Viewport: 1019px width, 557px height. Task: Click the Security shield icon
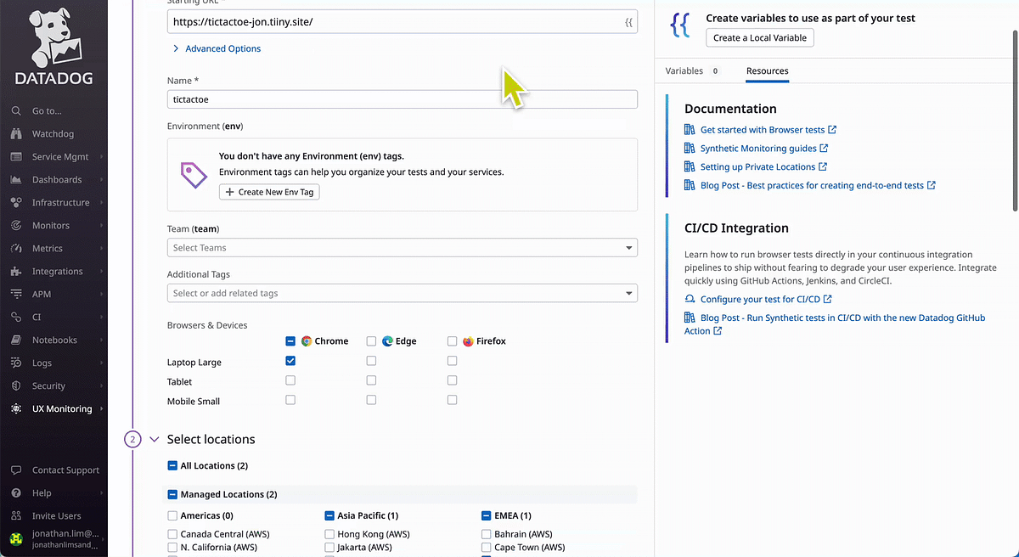[x=16, y=386]
